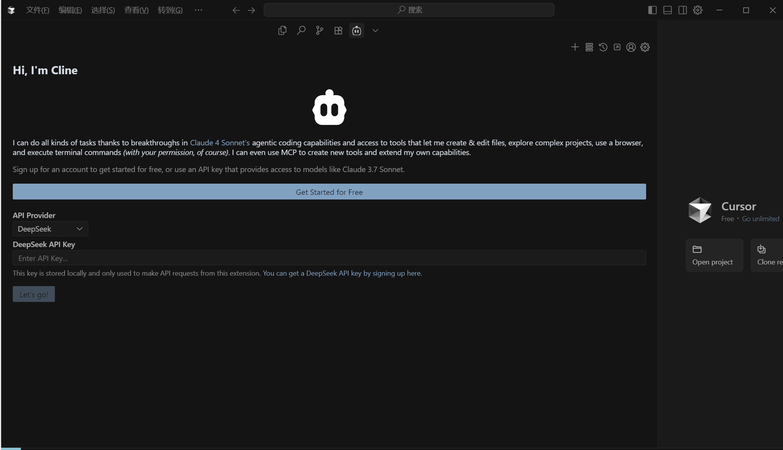Toggle the bottom panel layout icon
Viewport: 783px width, 450px height.
(x=667, y=10)
